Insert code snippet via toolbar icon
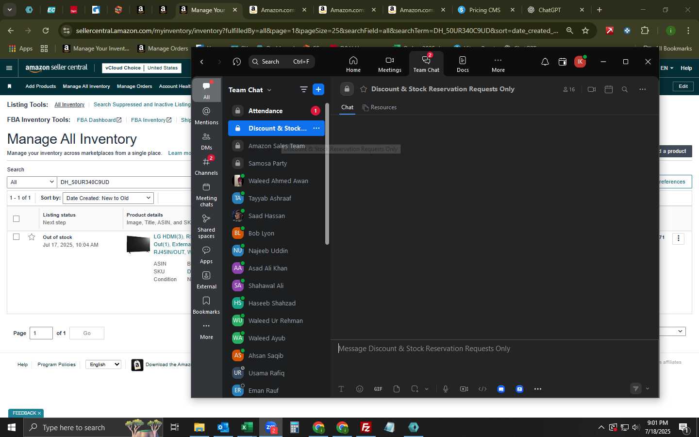The image size is (699, 437). tap(483, 389)
